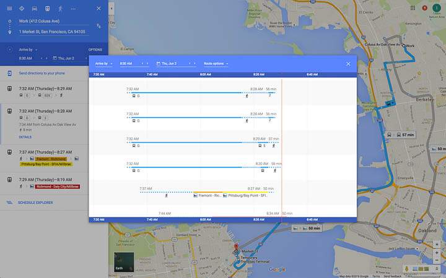Click the send-to-phone icon
The image size is (446, 278).
coord(9,74)
